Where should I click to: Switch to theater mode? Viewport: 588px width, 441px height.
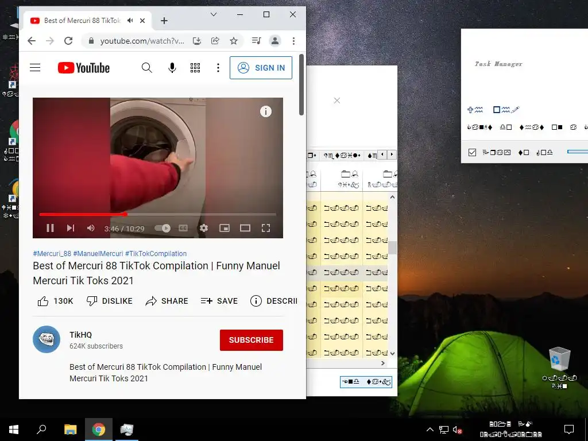tap(245, 228)
